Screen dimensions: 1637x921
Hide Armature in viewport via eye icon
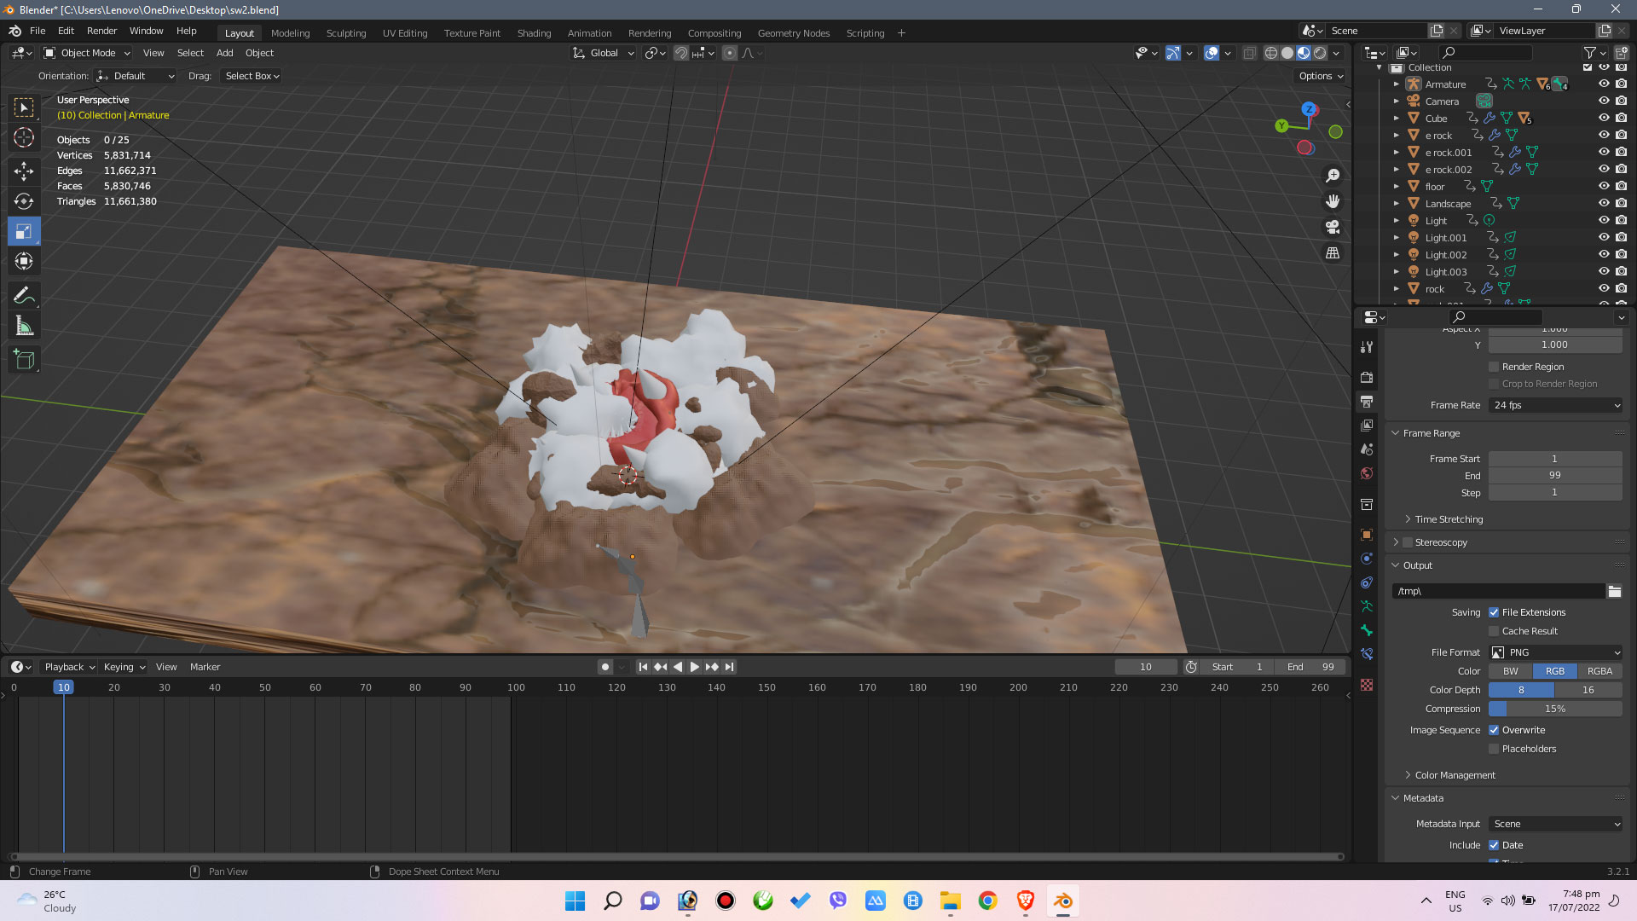click(x=1604, y=84)
